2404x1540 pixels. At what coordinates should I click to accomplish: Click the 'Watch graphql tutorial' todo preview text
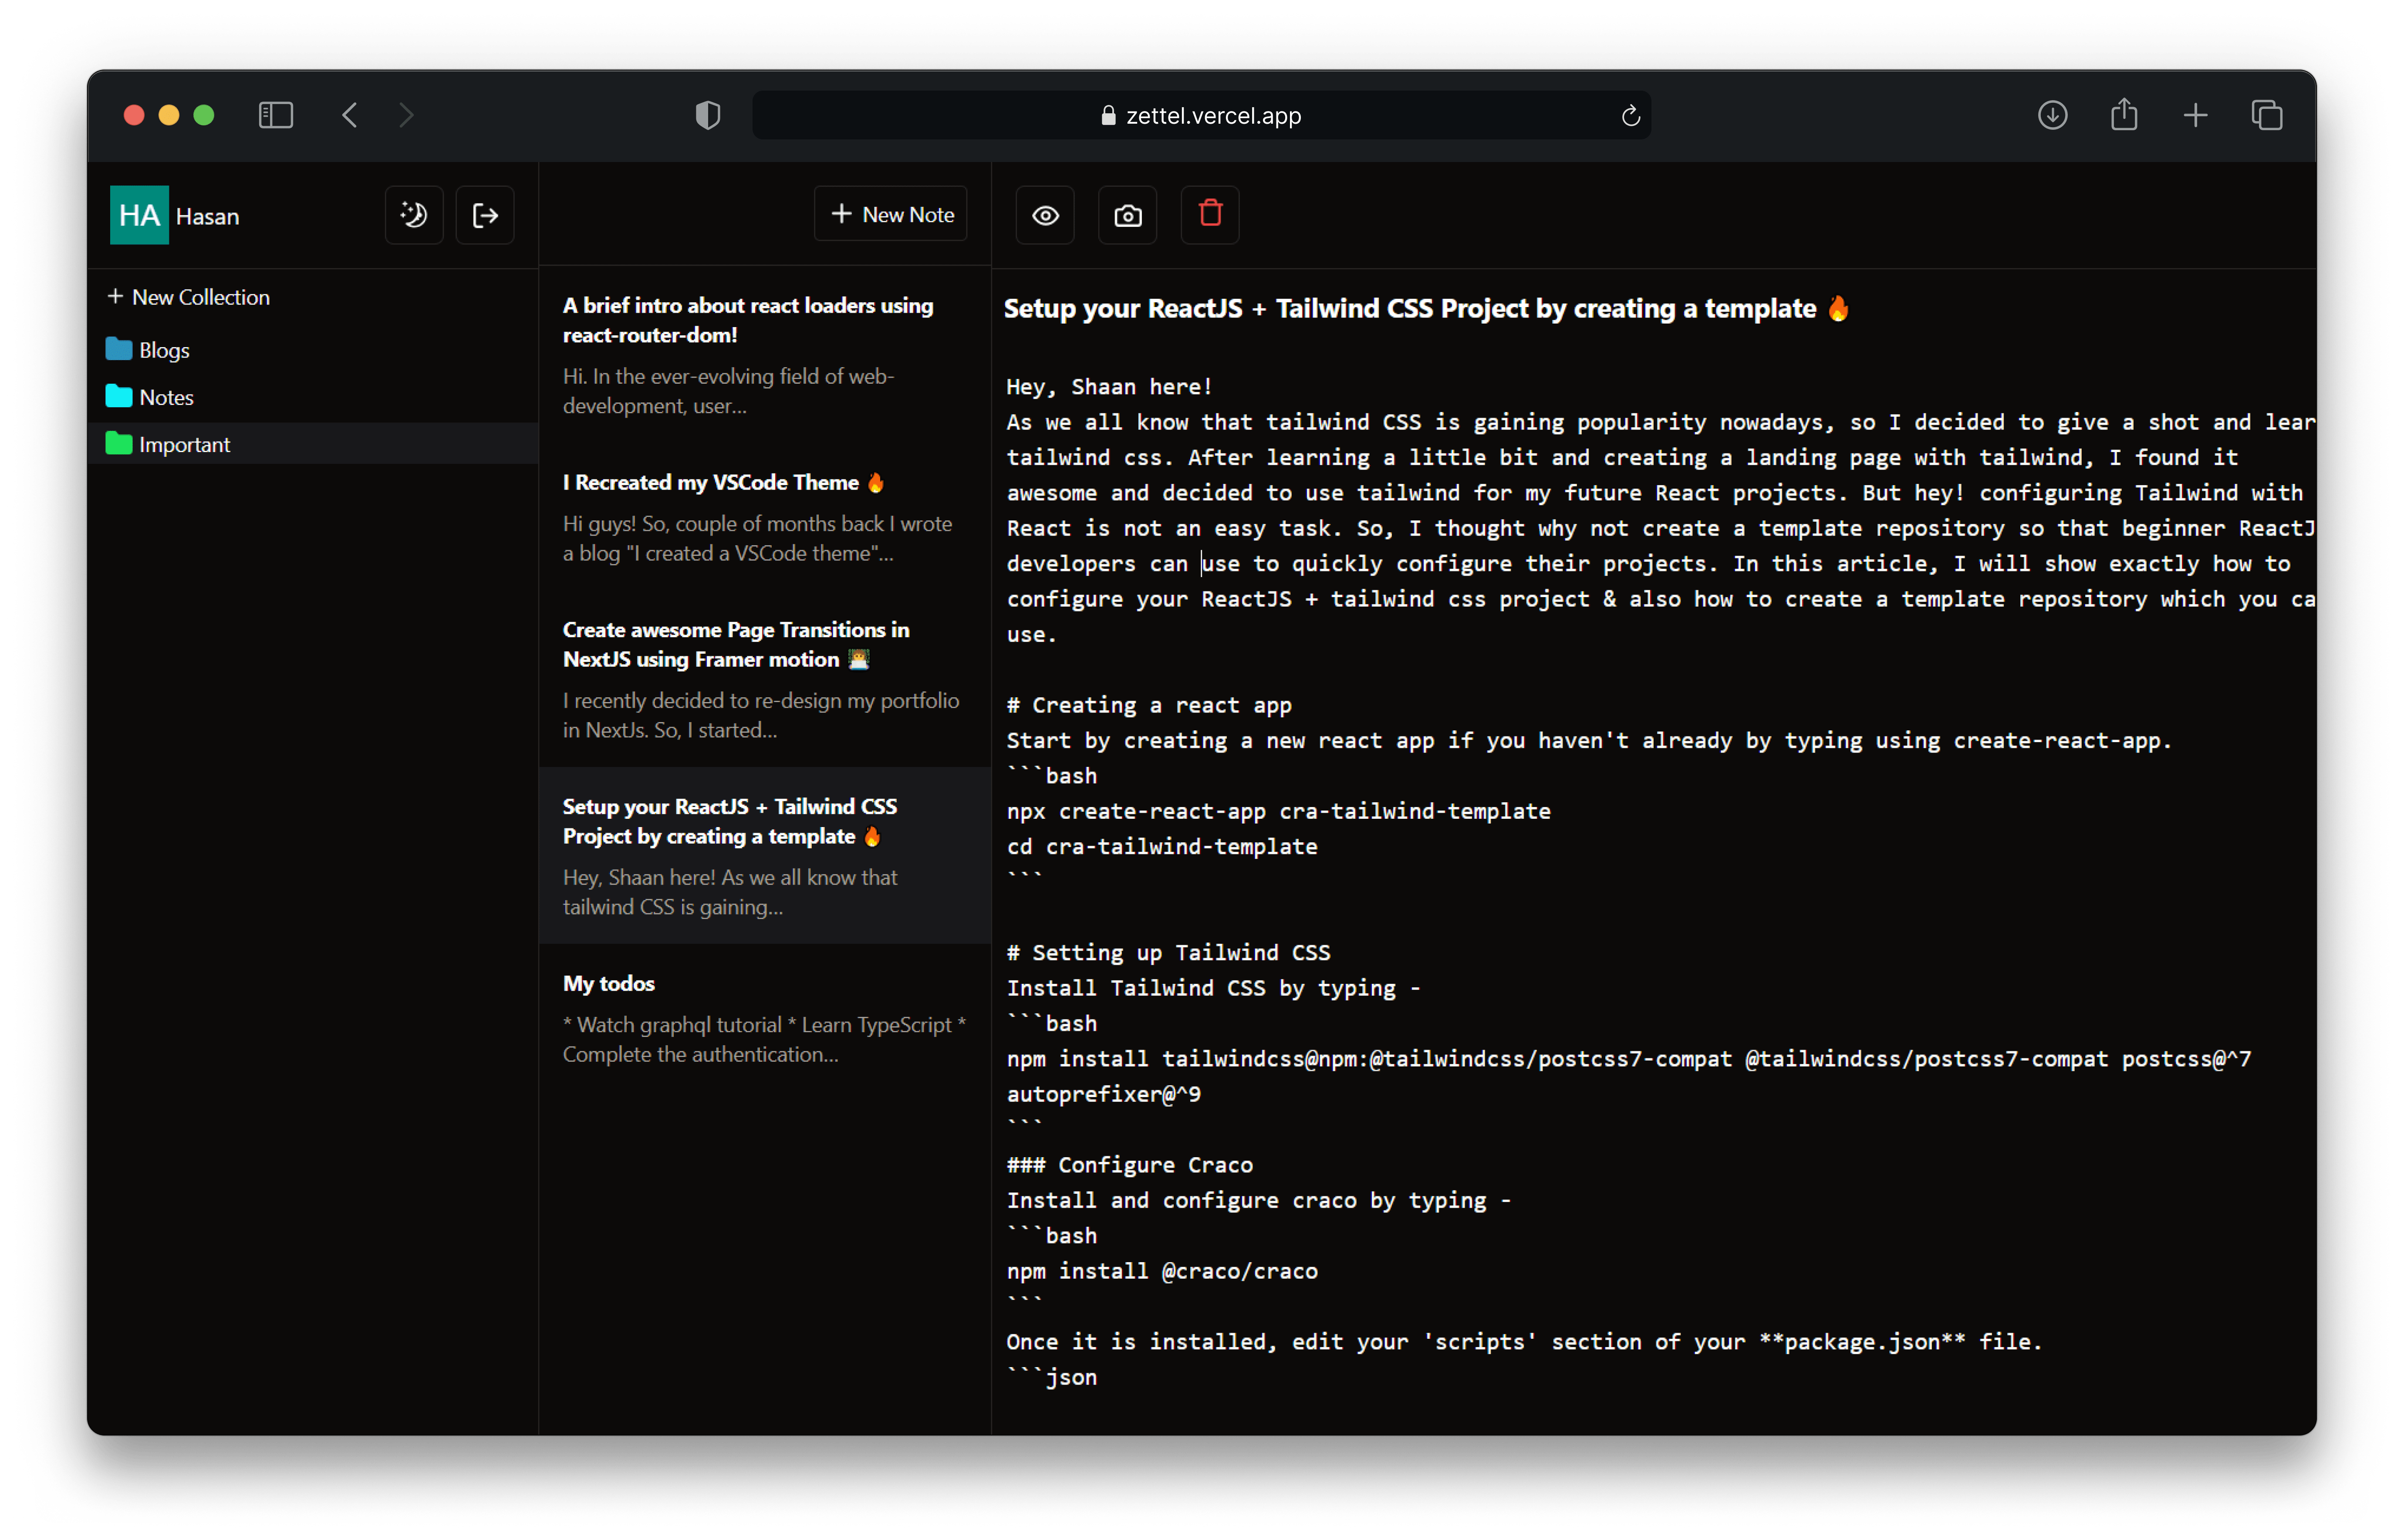click(764, 1039)
